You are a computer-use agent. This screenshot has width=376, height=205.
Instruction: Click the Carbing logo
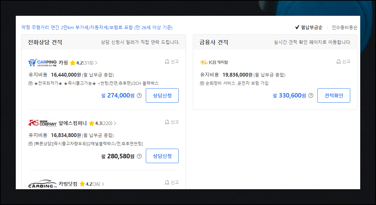point(43,184)
